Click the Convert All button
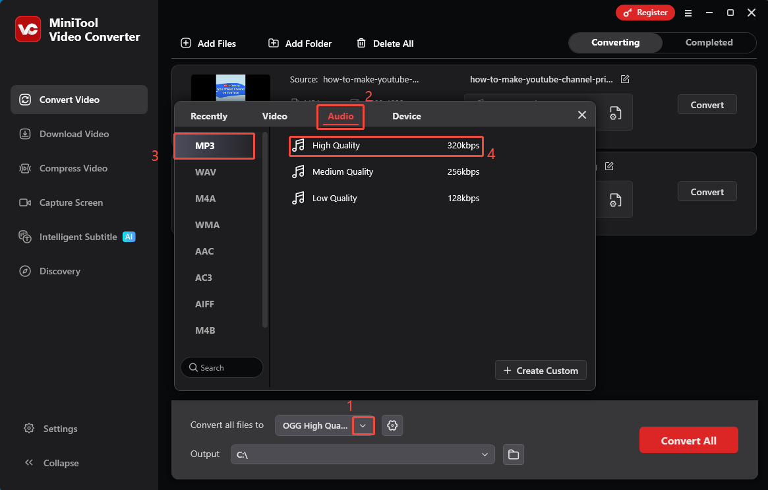Viewport: 768px width, 490px height. 688,440
